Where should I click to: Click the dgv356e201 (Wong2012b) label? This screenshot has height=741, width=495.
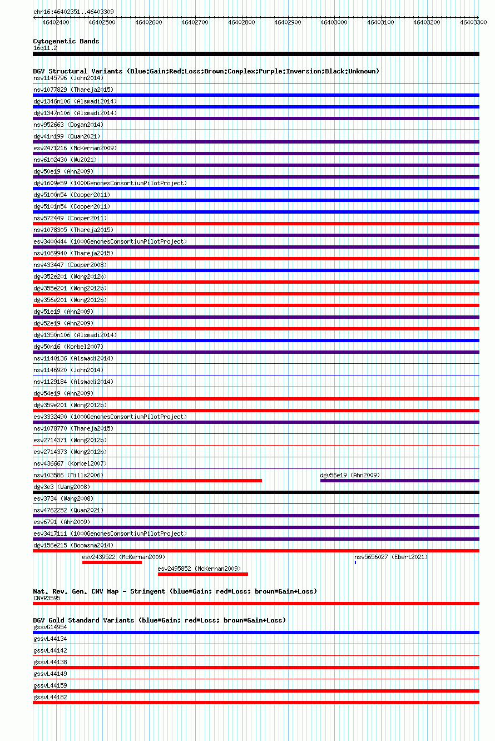point(70,300)
